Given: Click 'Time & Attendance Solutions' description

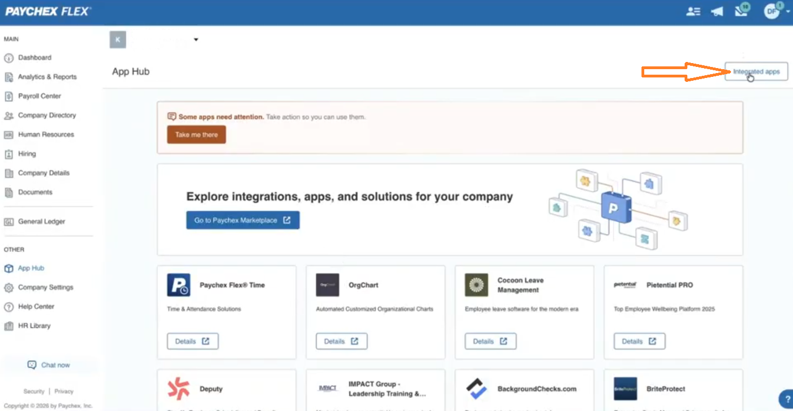Looking at the screenshot, I should [x=204, y=309].
